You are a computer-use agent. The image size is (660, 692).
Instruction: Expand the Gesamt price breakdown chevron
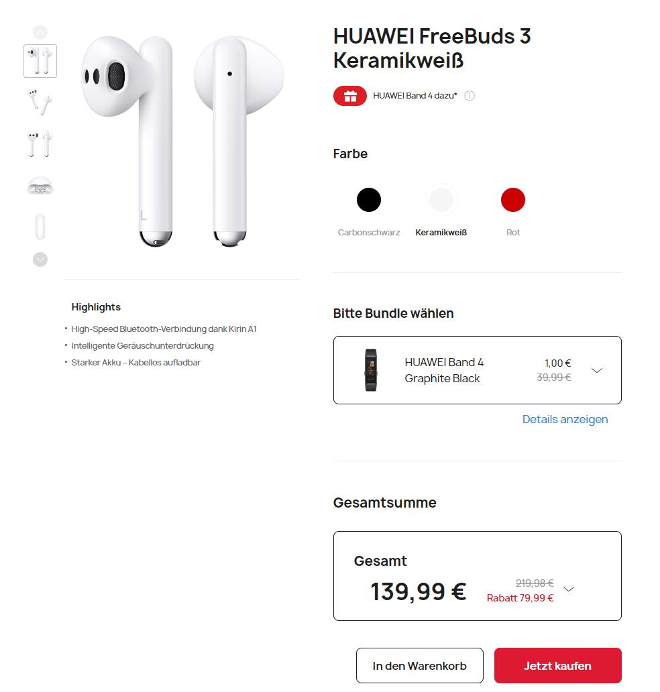(x=569, y=589)
